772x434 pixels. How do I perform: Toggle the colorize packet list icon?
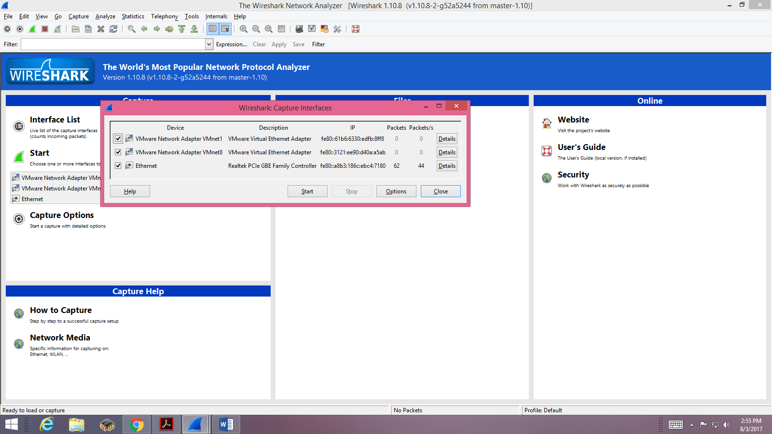(x=213, y=29)
